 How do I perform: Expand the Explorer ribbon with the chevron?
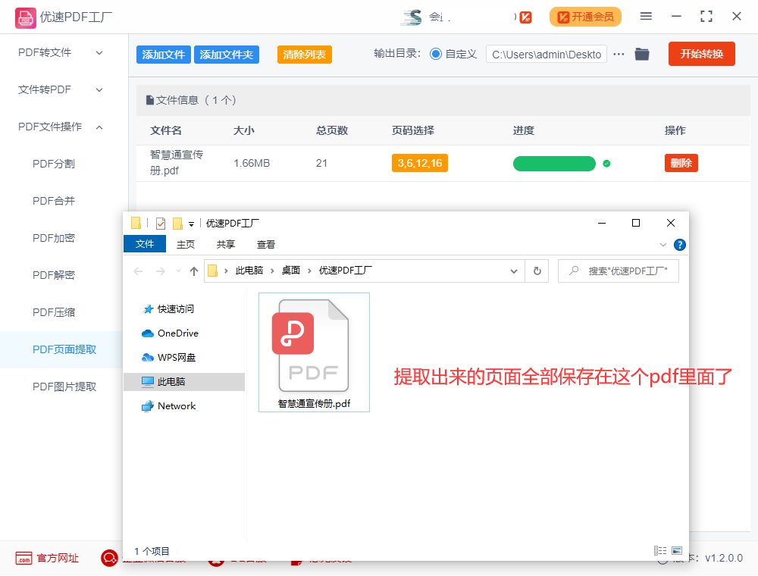(x=662, y=245)
